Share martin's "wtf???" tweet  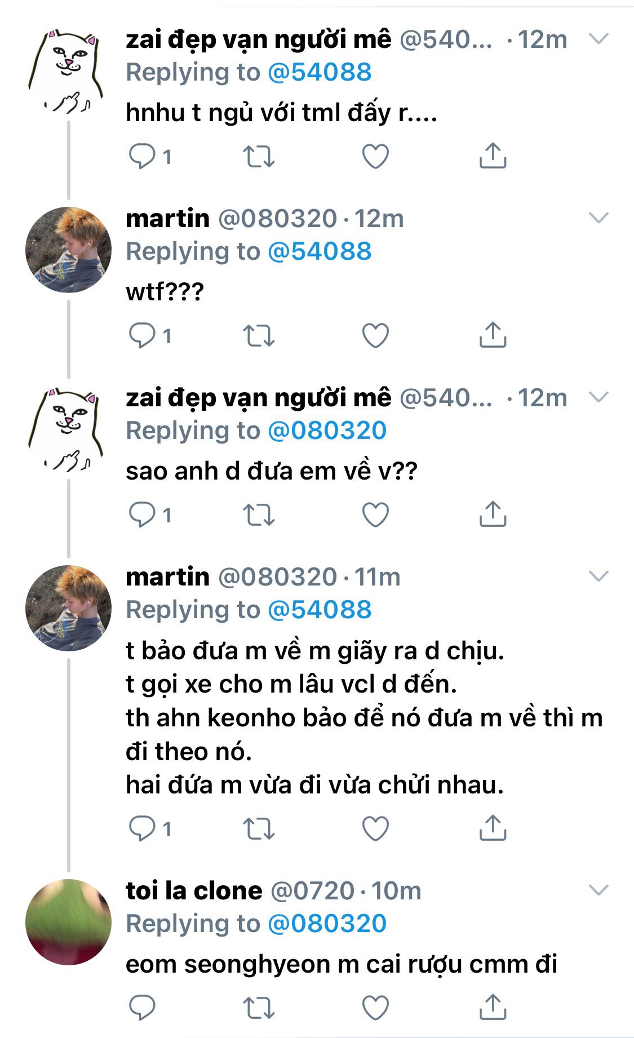point(493,335)
